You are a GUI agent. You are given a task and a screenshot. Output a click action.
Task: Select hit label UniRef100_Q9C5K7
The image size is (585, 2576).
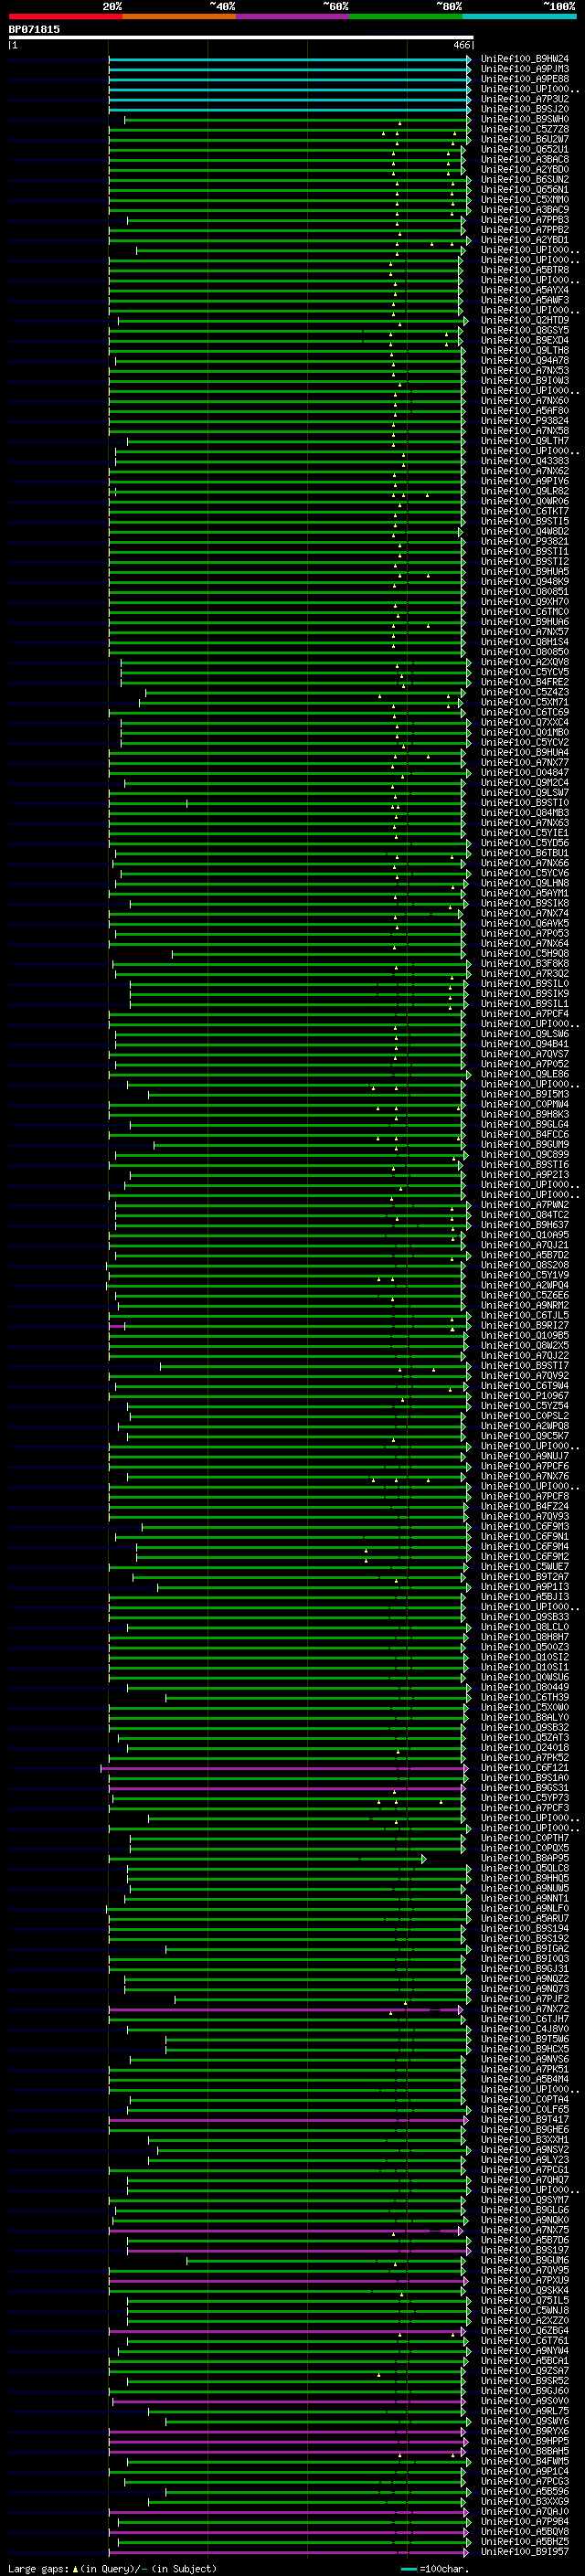tap(525, 1436)
